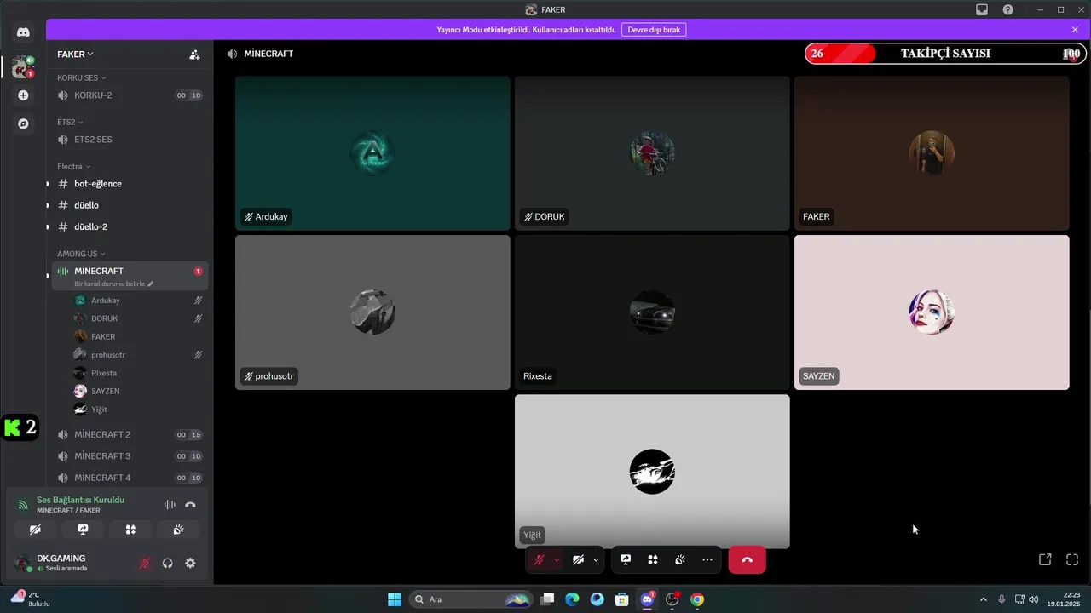
Task: Open soundboard from bottom call bar
Action: pyautogui.click(x=680, y=559)
